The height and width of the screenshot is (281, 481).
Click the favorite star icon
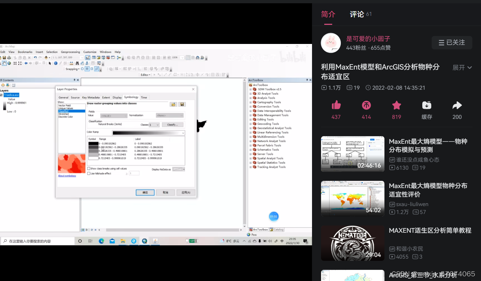(x=397, y=105)
